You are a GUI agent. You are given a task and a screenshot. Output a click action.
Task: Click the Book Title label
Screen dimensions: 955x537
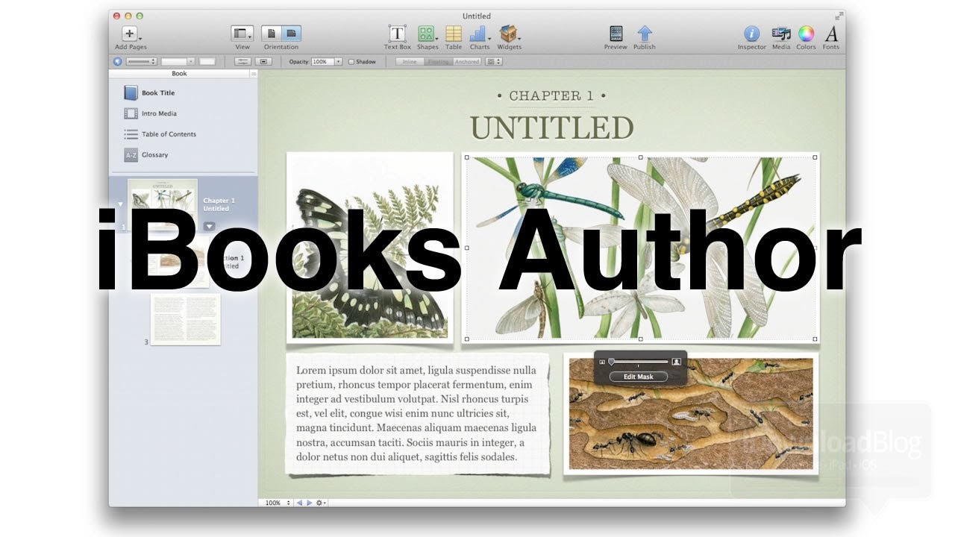158,93
